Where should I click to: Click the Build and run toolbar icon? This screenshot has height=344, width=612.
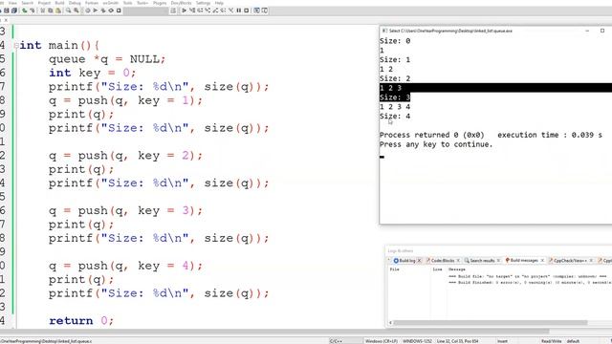click(x=103, y=11)
